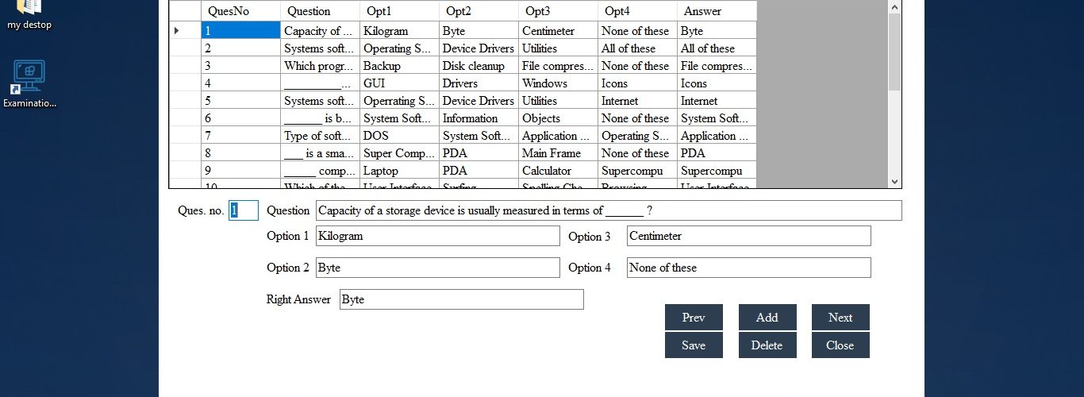
Task: Click the Opt2 column header
Action: [x=479, y=11]
